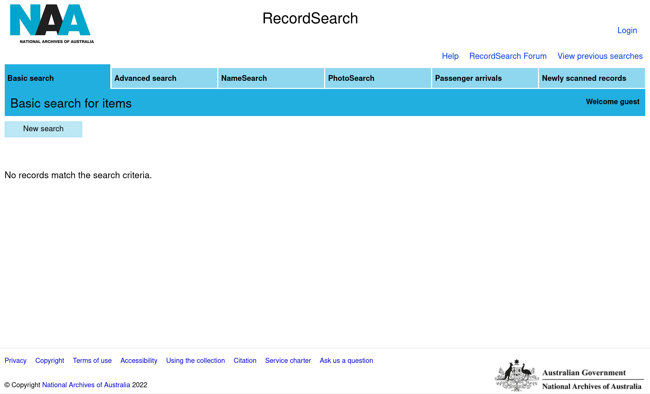Viewport: 650px width, 394px height.
Task: Open the Accessibility page link
Action: tap(139, 361)
